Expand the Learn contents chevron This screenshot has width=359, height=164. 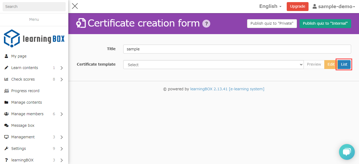(62, 68)
